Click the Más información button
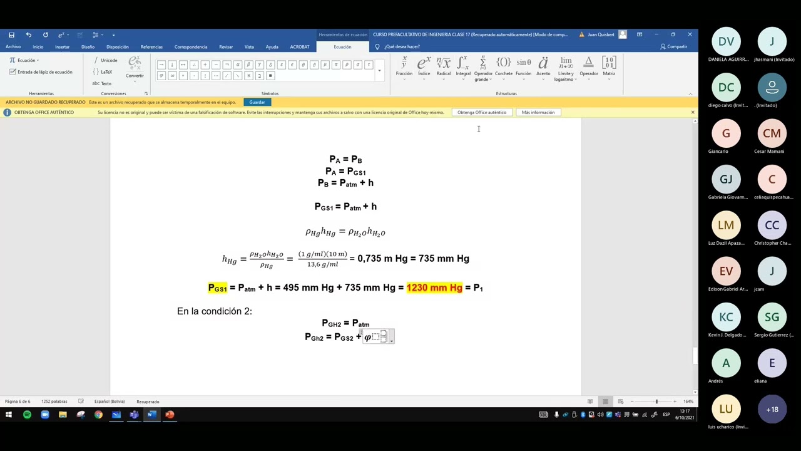Viewport: 801px width, 451px height. (x=538, y=112)
